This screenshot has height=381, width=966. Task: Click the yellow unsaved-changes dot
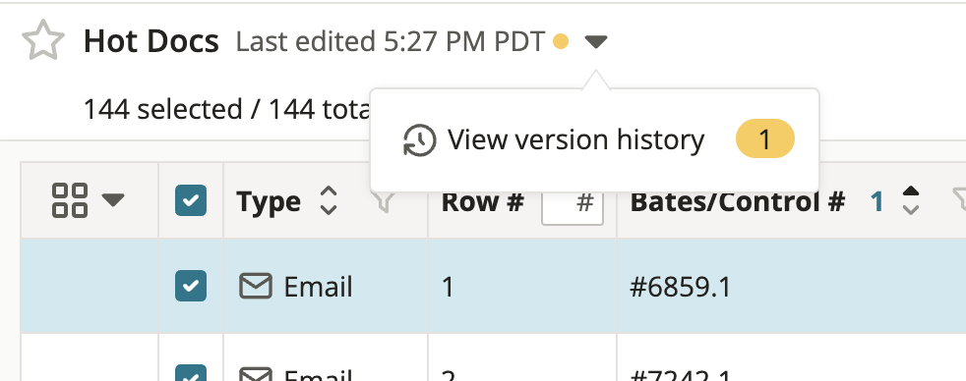561,42
